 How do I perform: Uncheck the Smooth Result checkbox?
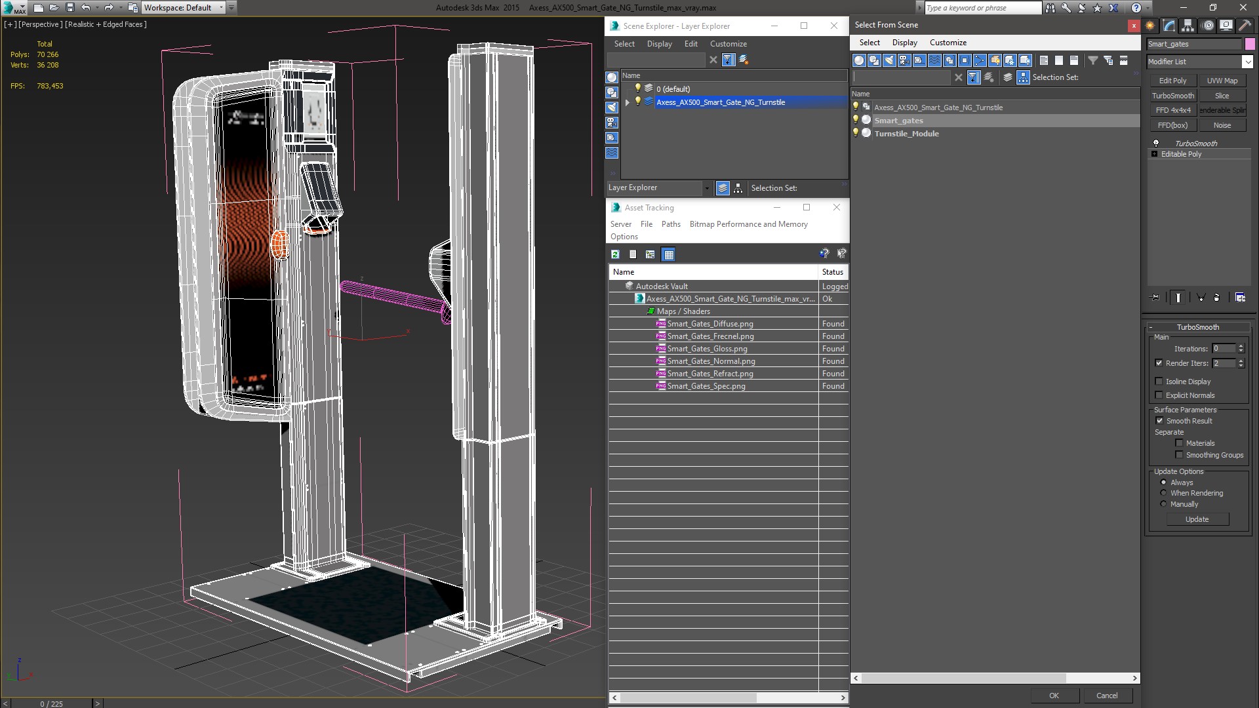click(1159, 421)
